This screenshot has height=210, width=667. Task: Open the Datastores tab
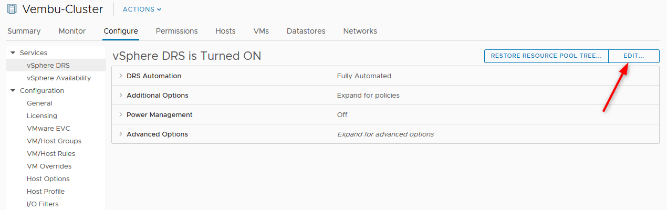(x=306, y=31)
